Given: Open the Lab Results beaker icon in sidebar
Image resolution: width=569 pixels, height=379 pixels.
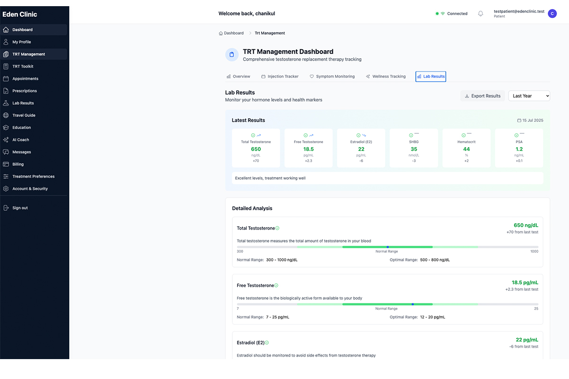Looking at the screenshot, I should 6,103.
